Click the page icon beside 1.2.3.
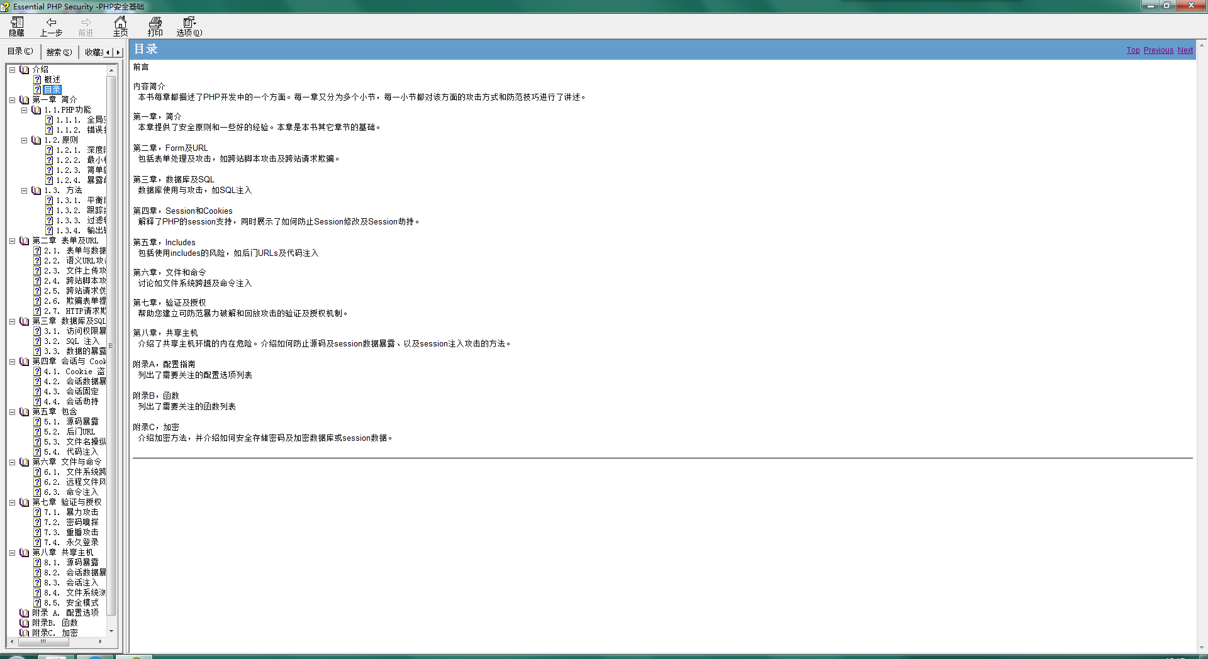The height and width of the screenshot is (659, 1208). click(49, 170)
